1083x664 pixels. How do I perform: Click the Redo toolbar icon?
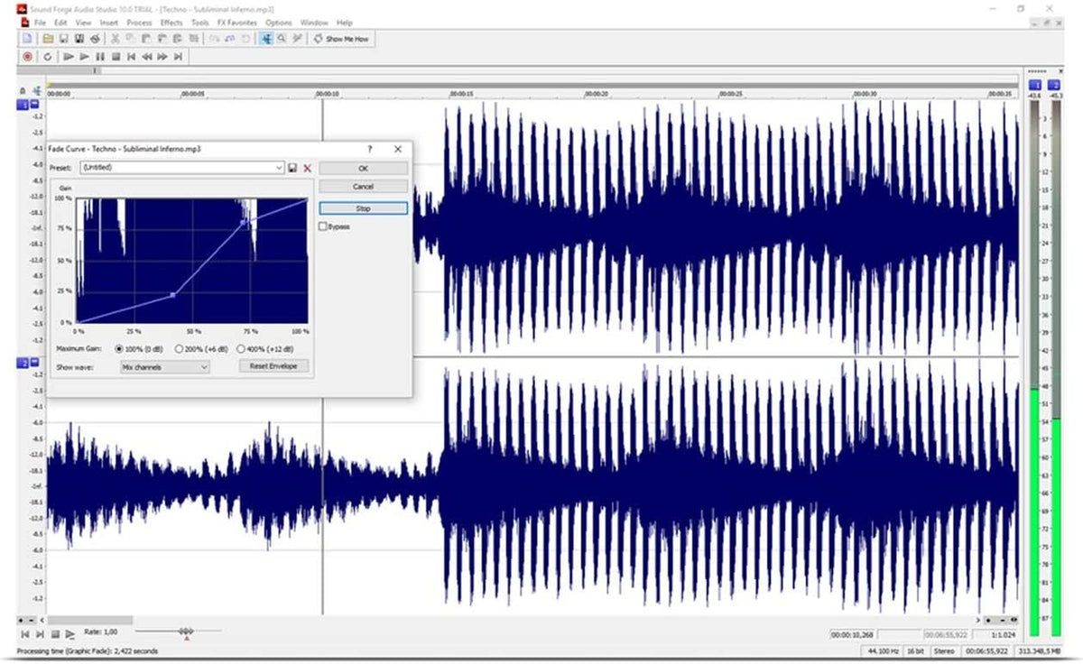(x=230, y=39)
